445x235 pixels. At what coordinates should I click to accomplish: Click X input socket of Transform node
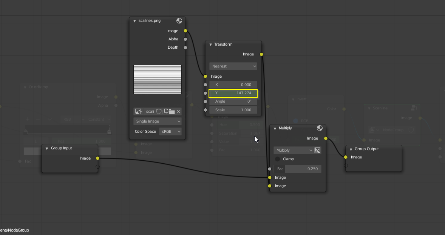206,84
